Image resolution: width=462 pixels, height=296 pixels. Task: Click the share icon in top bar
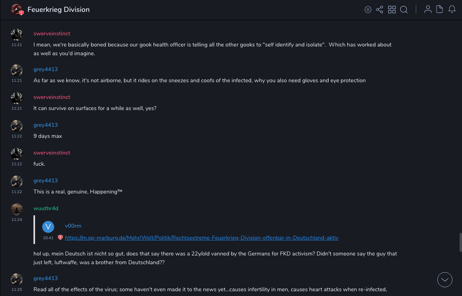(x=380, y=10)
